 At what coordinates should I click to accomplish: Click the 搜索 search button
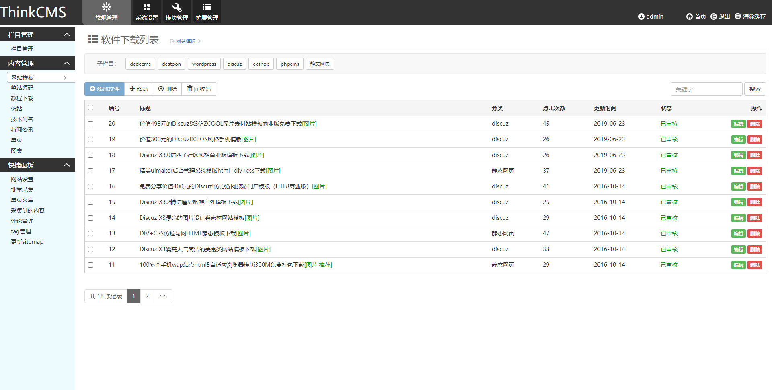point(755,89)
